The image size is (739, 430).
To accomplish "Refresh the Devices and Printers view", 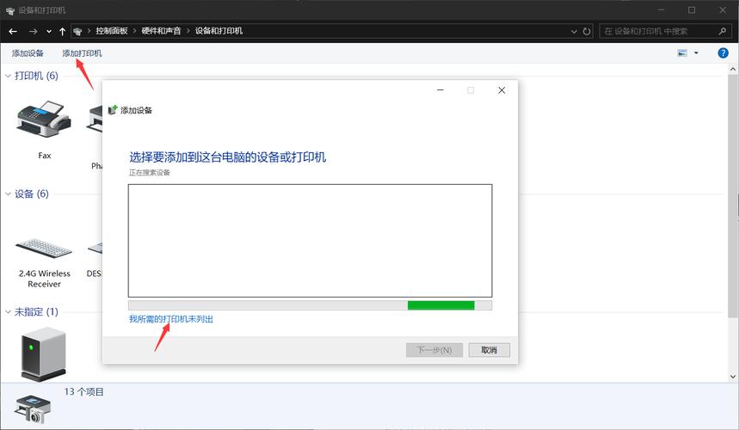I will pyautogui.click(x=587, y=31).
